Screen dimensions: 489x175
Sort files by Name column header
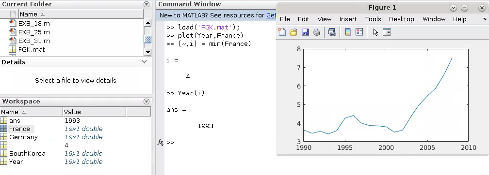point(81,14)
